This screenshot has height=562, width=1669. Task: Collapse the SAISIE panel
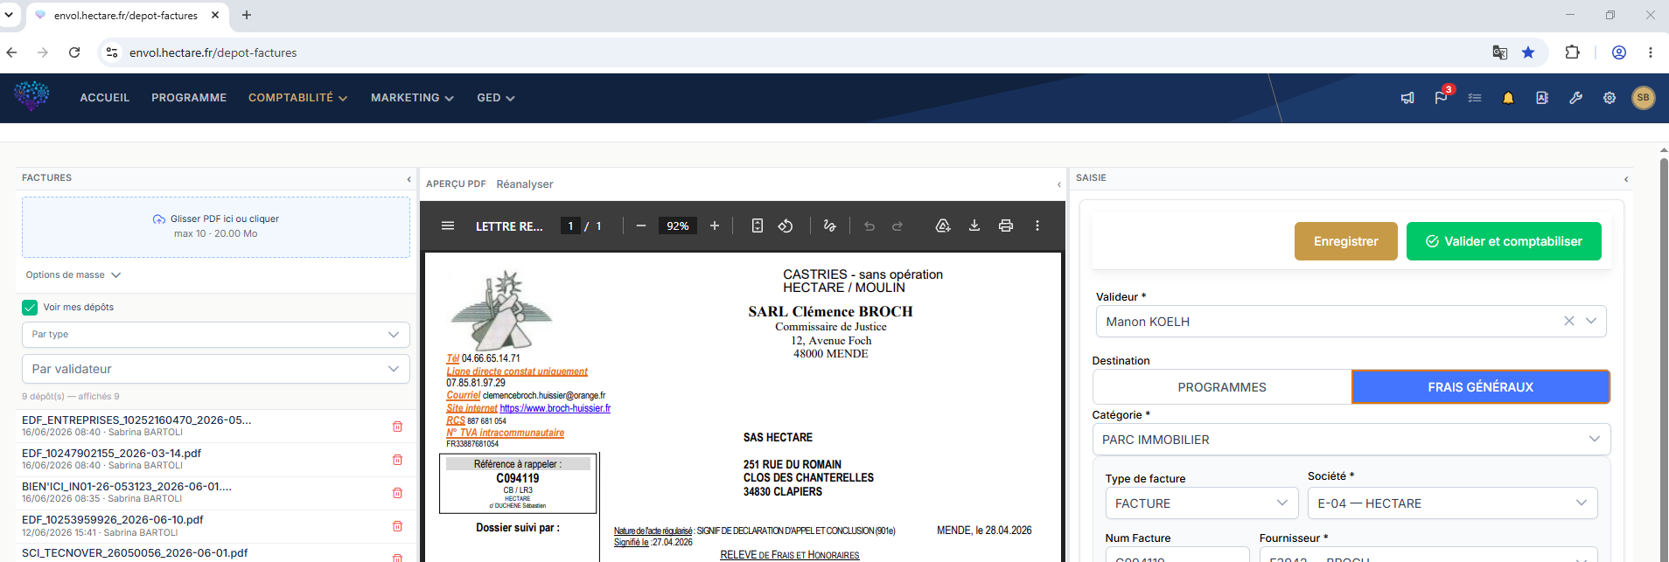point(1626,179)
